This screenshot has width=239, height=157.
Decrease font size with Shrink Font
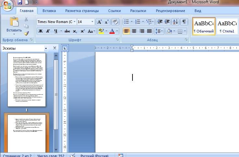click(x=107, y=22)
